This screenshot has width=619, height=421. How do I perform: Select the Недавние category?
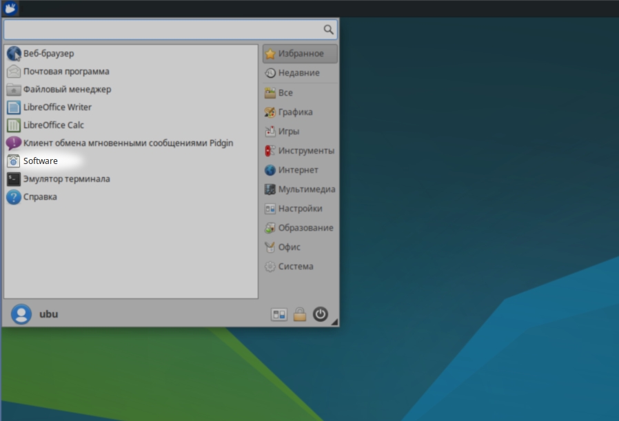[x=300, y=73]
